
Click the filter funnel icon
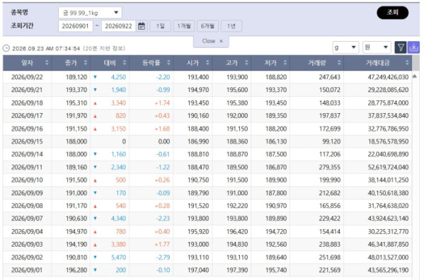click(401, 47)
